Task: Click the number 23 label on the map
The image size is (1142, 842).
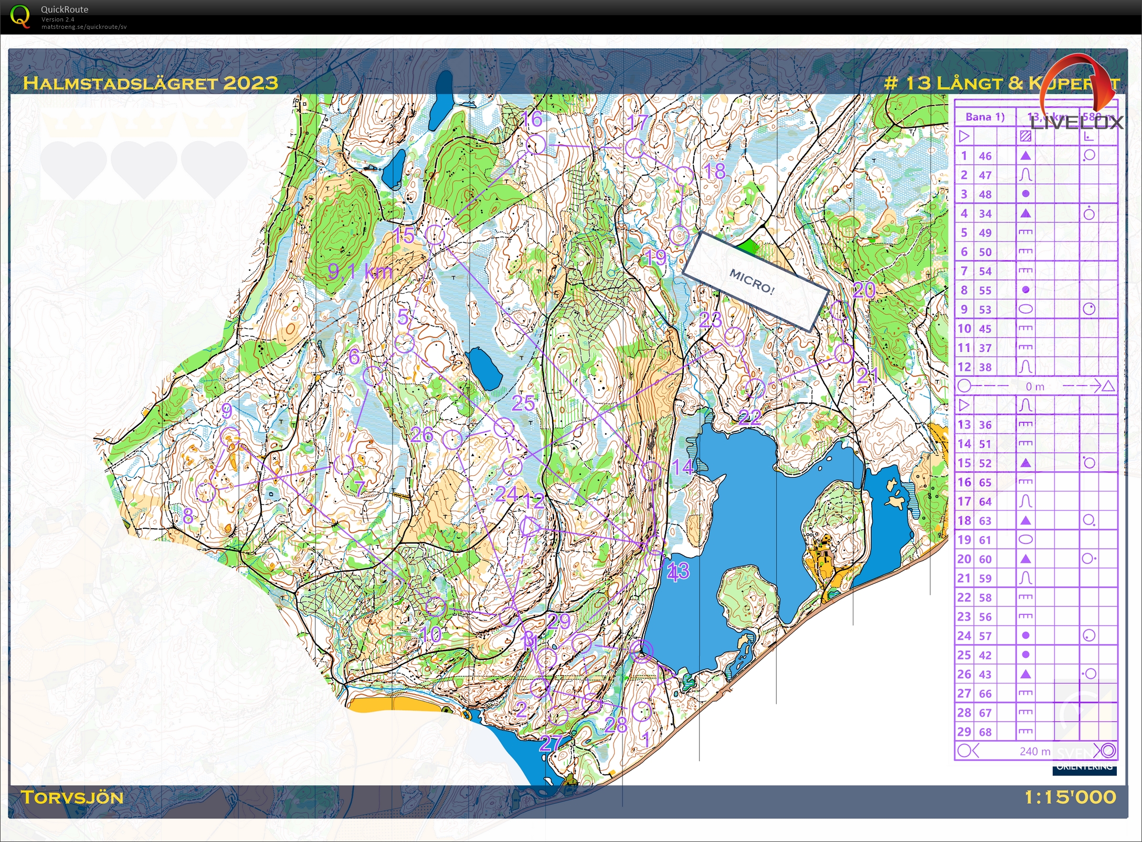Action: (711, 319)
